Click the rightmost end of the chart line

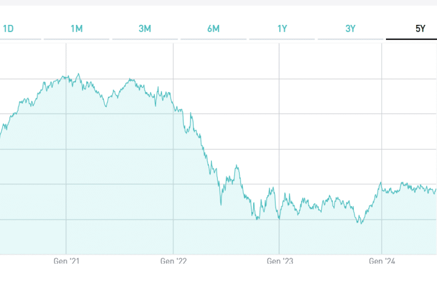coord(435,189)
